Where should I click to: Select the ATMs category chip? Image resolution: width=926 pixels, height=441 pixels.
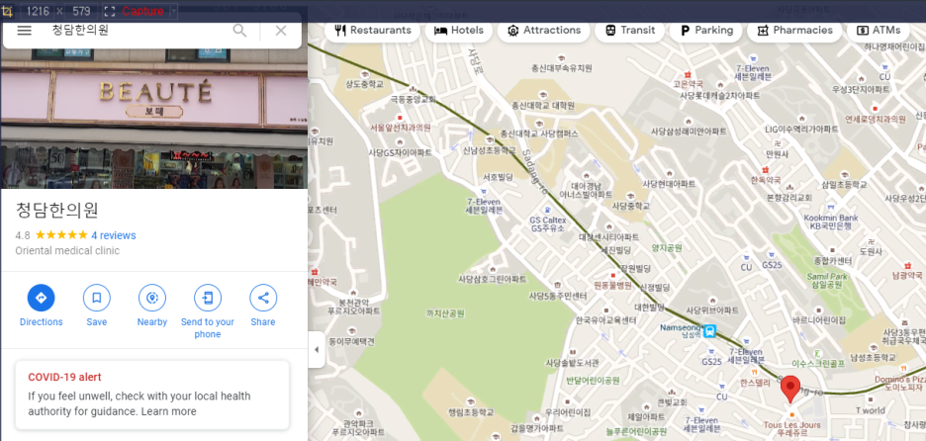click(x=879, y=30)
